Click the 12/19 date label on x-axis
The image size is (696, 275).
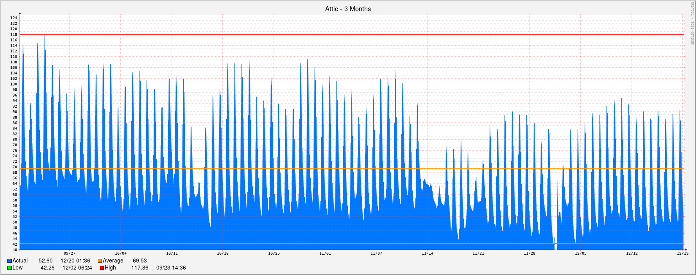click(x=682, y=253)
